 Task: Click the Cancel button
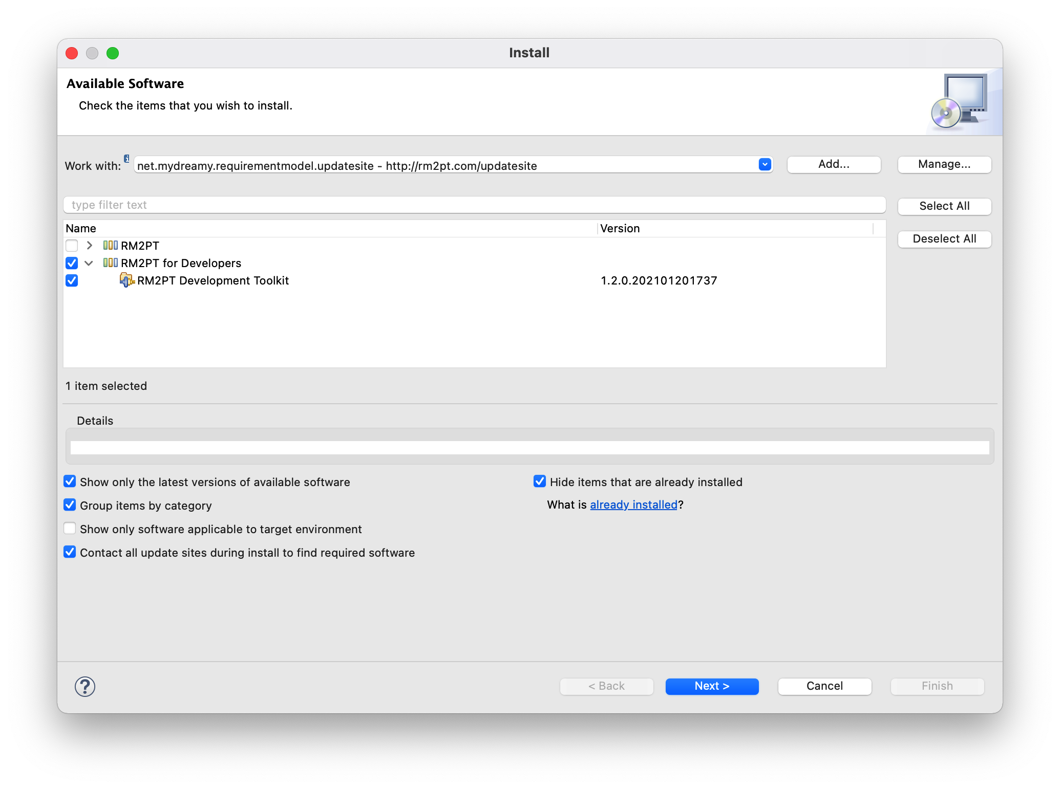(x=824, y=686)
